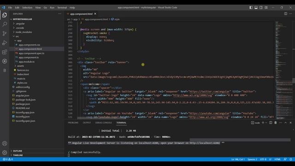Open package.json in explorer
Viewport: 295px width, 166px height.
pos(37,104)
